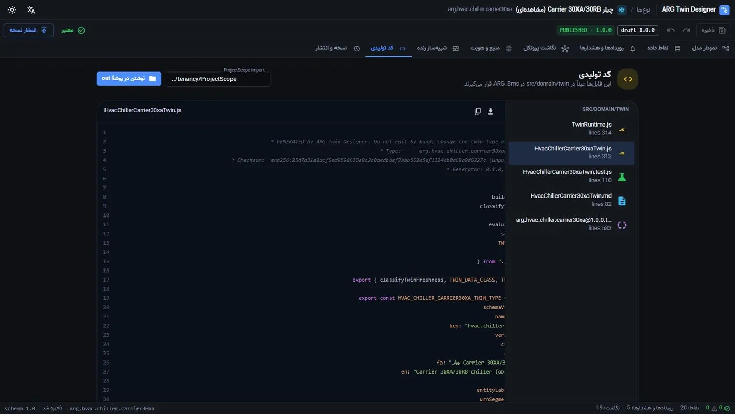The height and width of the screenshot is (414, 735).
Task: Click the PUBLISHED 1.0.0 badge
Action: click(585, 30)
